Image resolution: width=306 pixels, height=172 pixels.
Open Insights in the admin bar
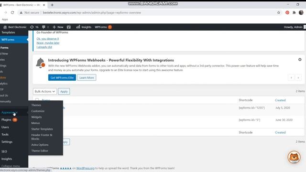click(x=84, y=27)
